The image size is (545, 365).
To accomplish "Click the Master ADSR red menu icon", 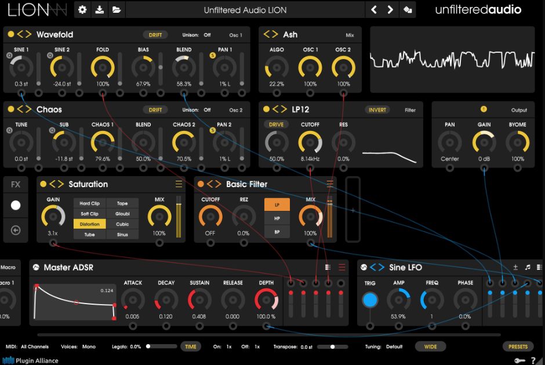I will coord(341,267).
